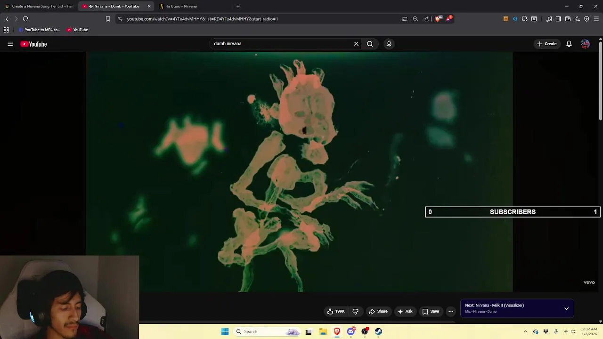Toggle the browser sidebar panel

558,19
